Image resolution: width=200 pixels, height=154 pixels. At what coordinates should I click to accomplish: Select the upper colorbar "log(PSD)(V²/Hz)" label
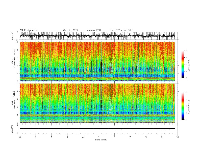point(189,66)
